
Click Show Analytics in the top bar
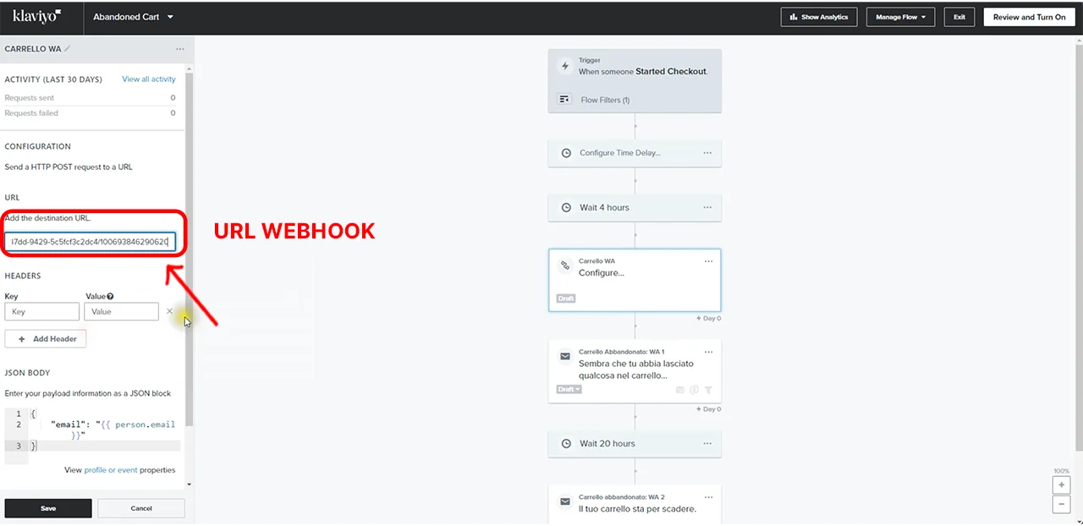(819, 17)
